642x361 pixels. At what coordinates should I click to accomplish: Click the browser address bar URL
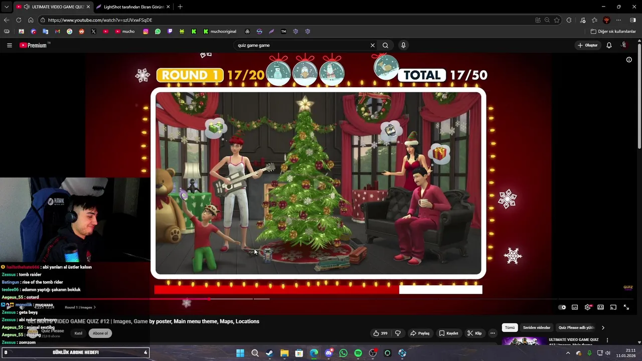coord(100,20)
